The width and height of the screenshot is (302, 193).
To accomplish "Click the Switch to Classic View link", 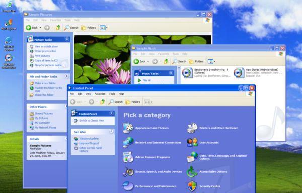I will click(x=92, y=120).
